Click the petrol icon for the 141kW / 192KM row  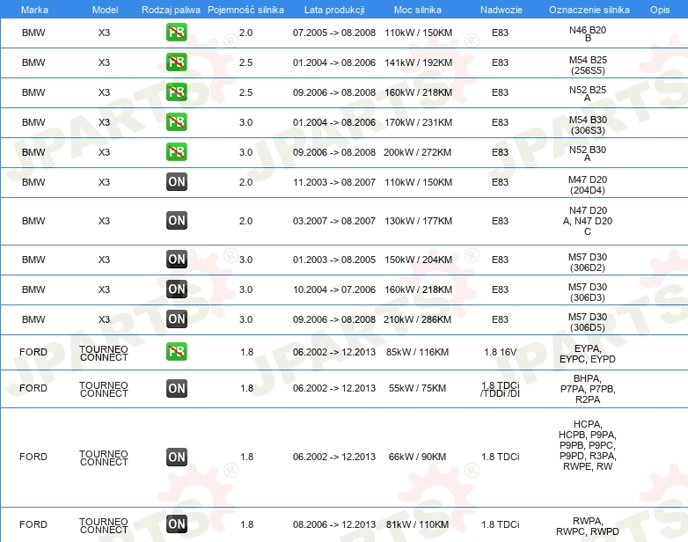pos(176,62)
